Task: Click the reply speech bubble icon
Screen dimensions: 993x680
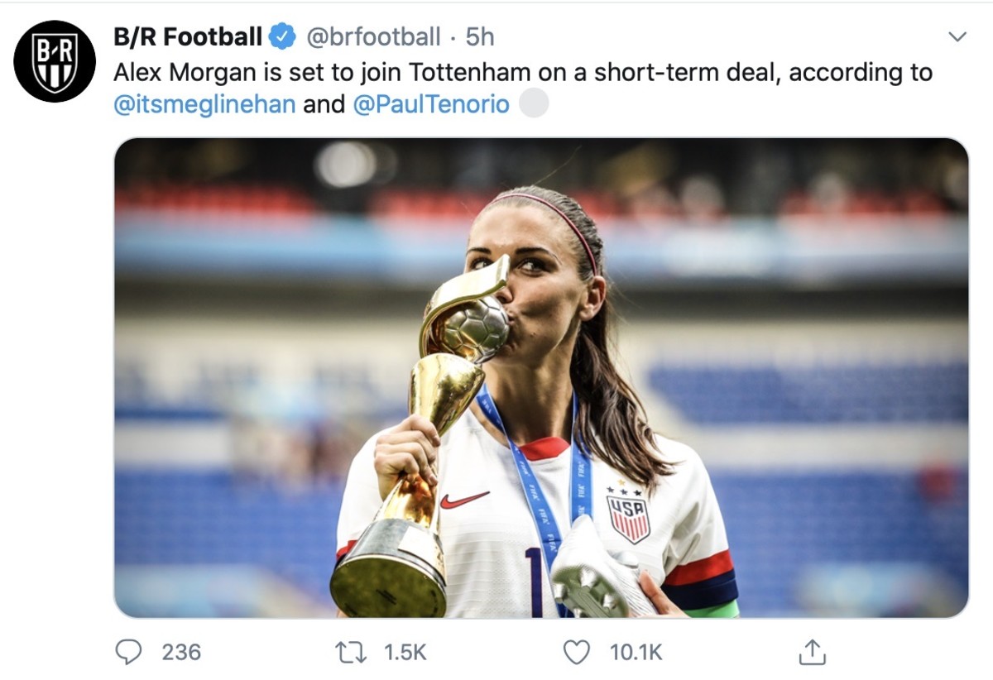Action: point(128,652)
